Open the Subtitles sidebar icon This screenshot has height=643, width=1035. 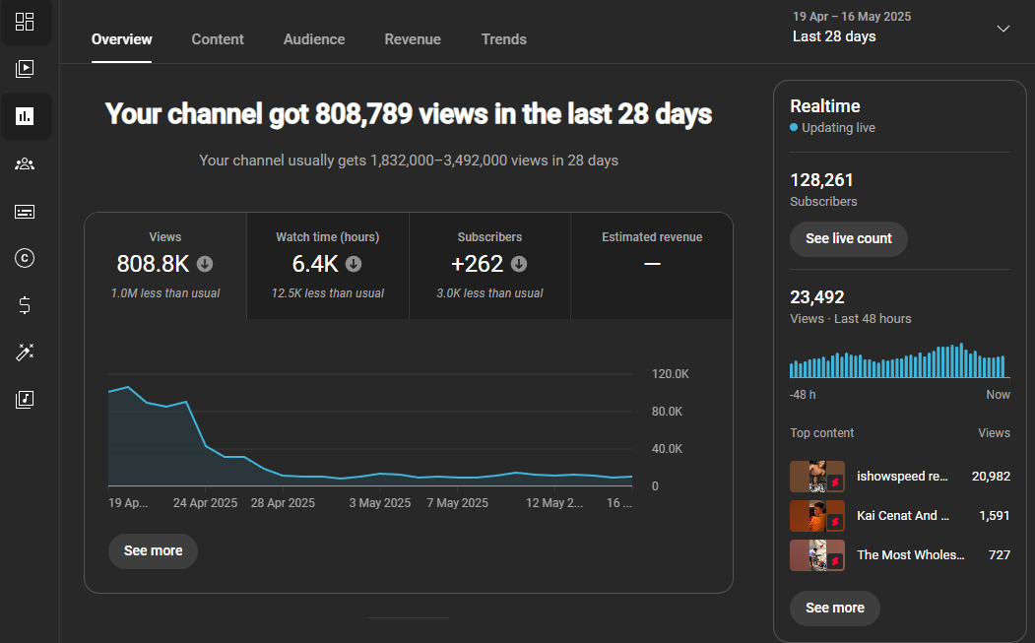point(25,212)
